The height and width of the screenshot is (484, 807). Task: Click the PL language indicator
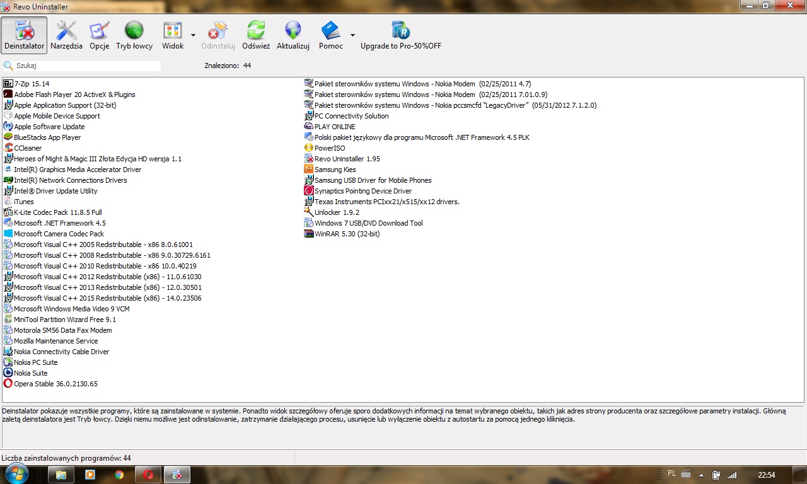(671, 473)
